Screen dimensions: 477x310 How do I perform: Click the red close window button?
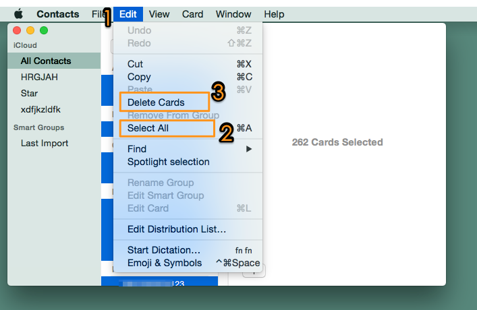coord(17,30)
